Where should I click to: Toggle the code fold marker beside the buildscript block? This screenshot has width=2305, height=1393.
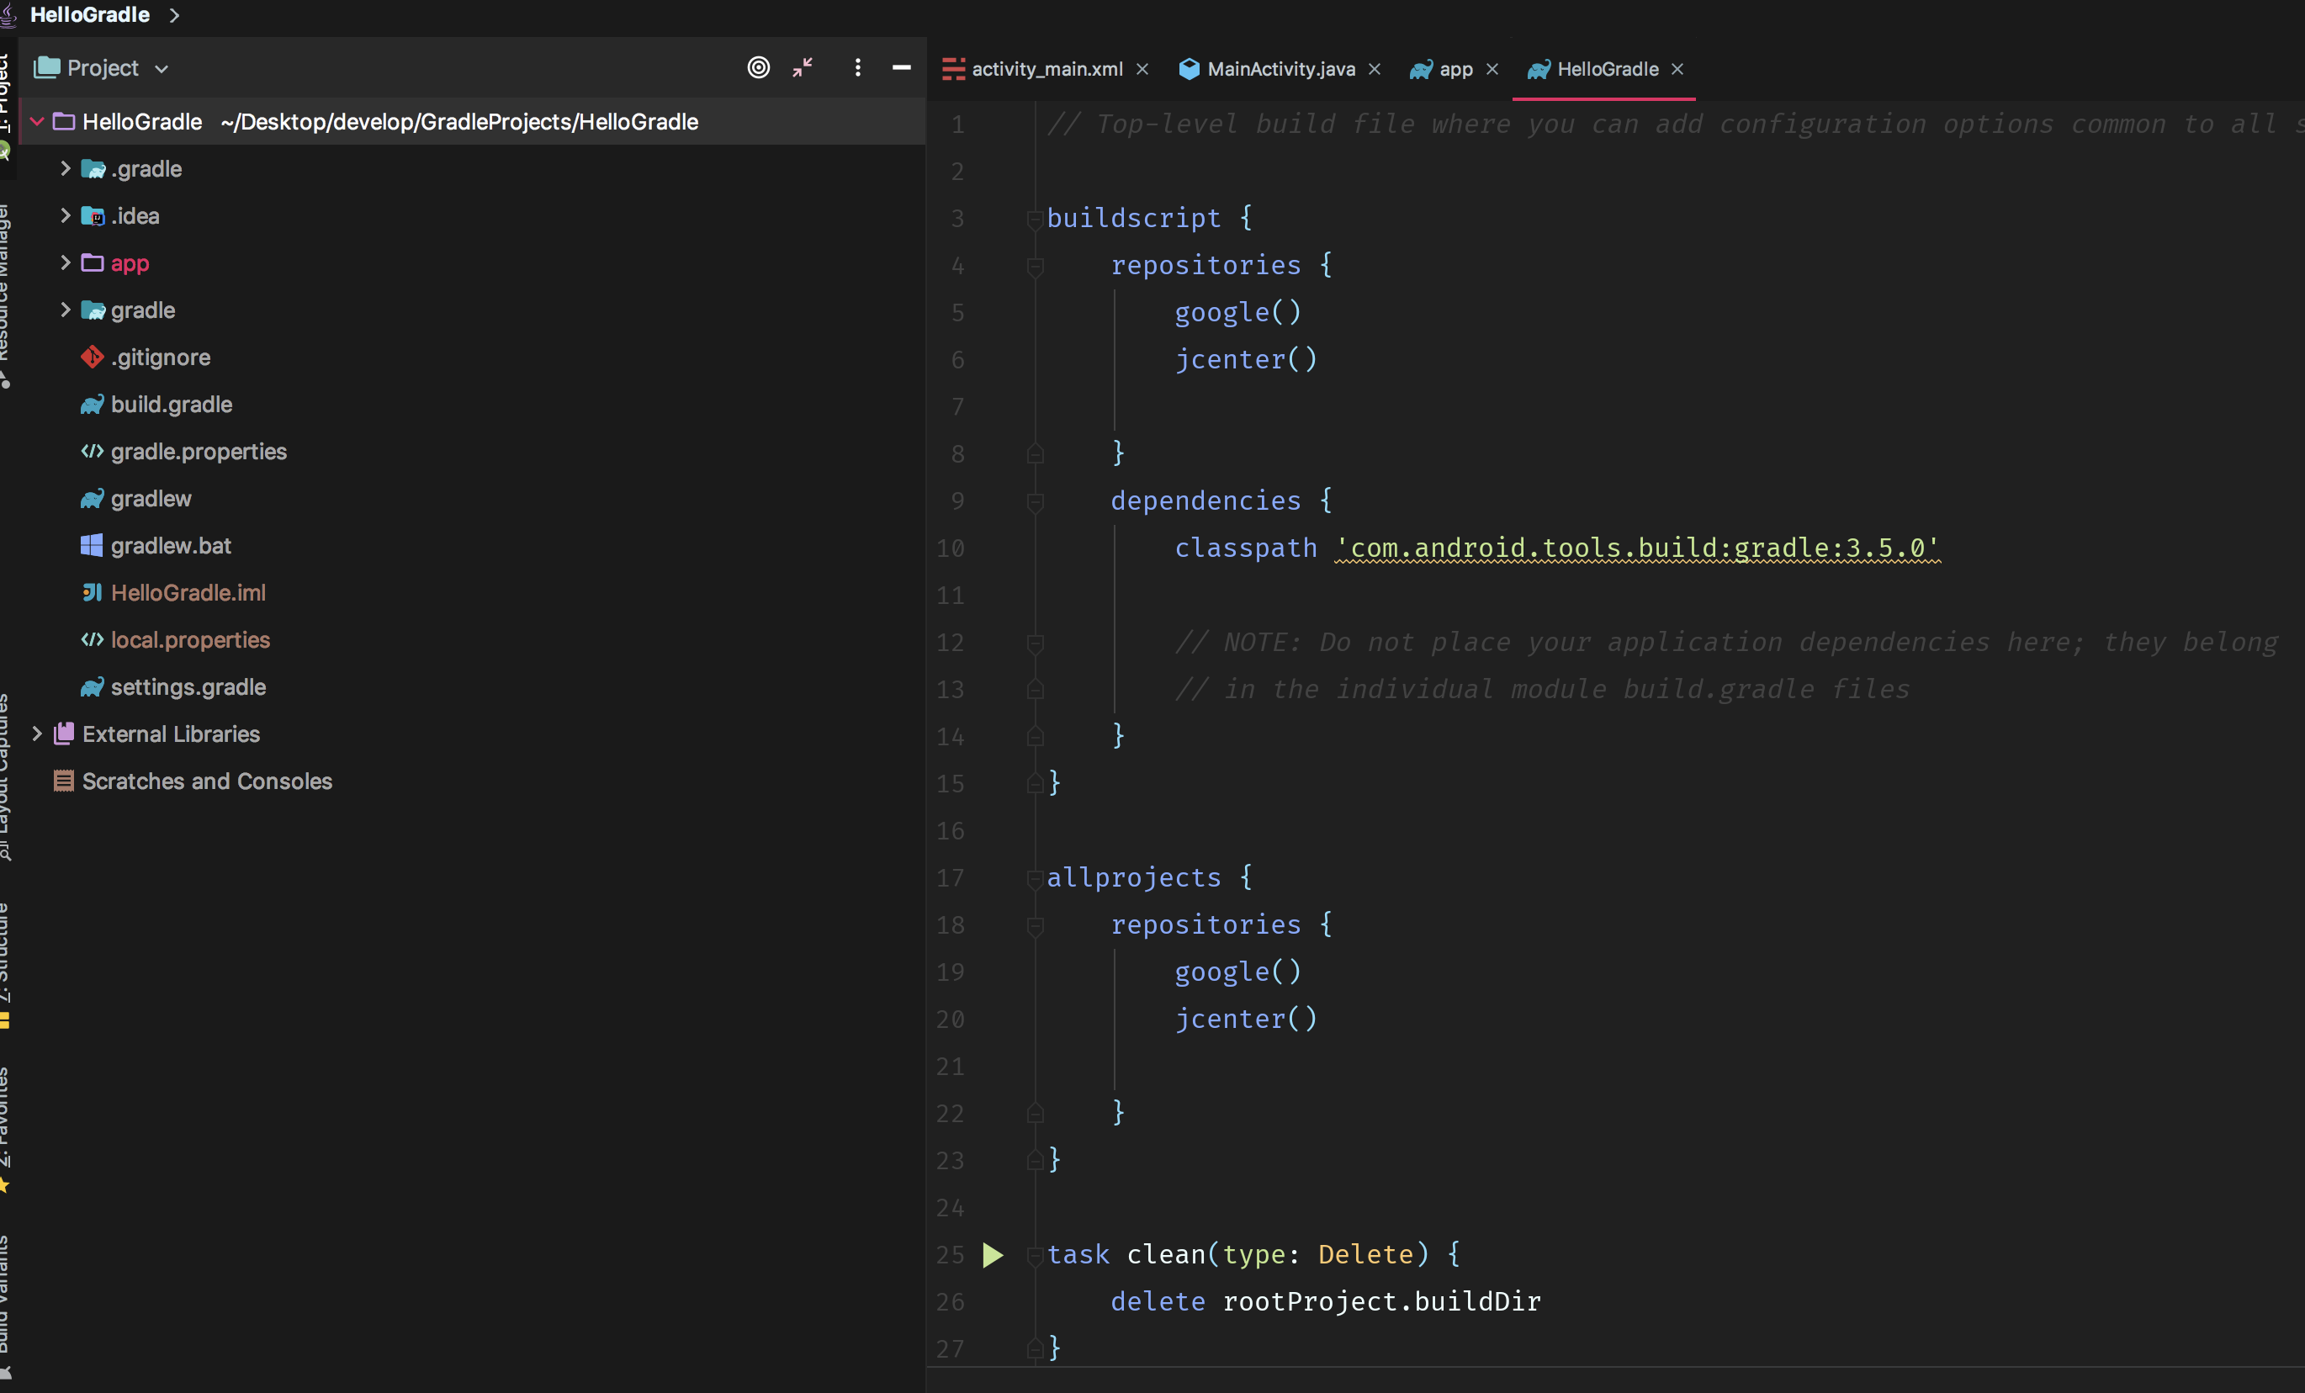pyautogui.click(x=1035, y=220)
